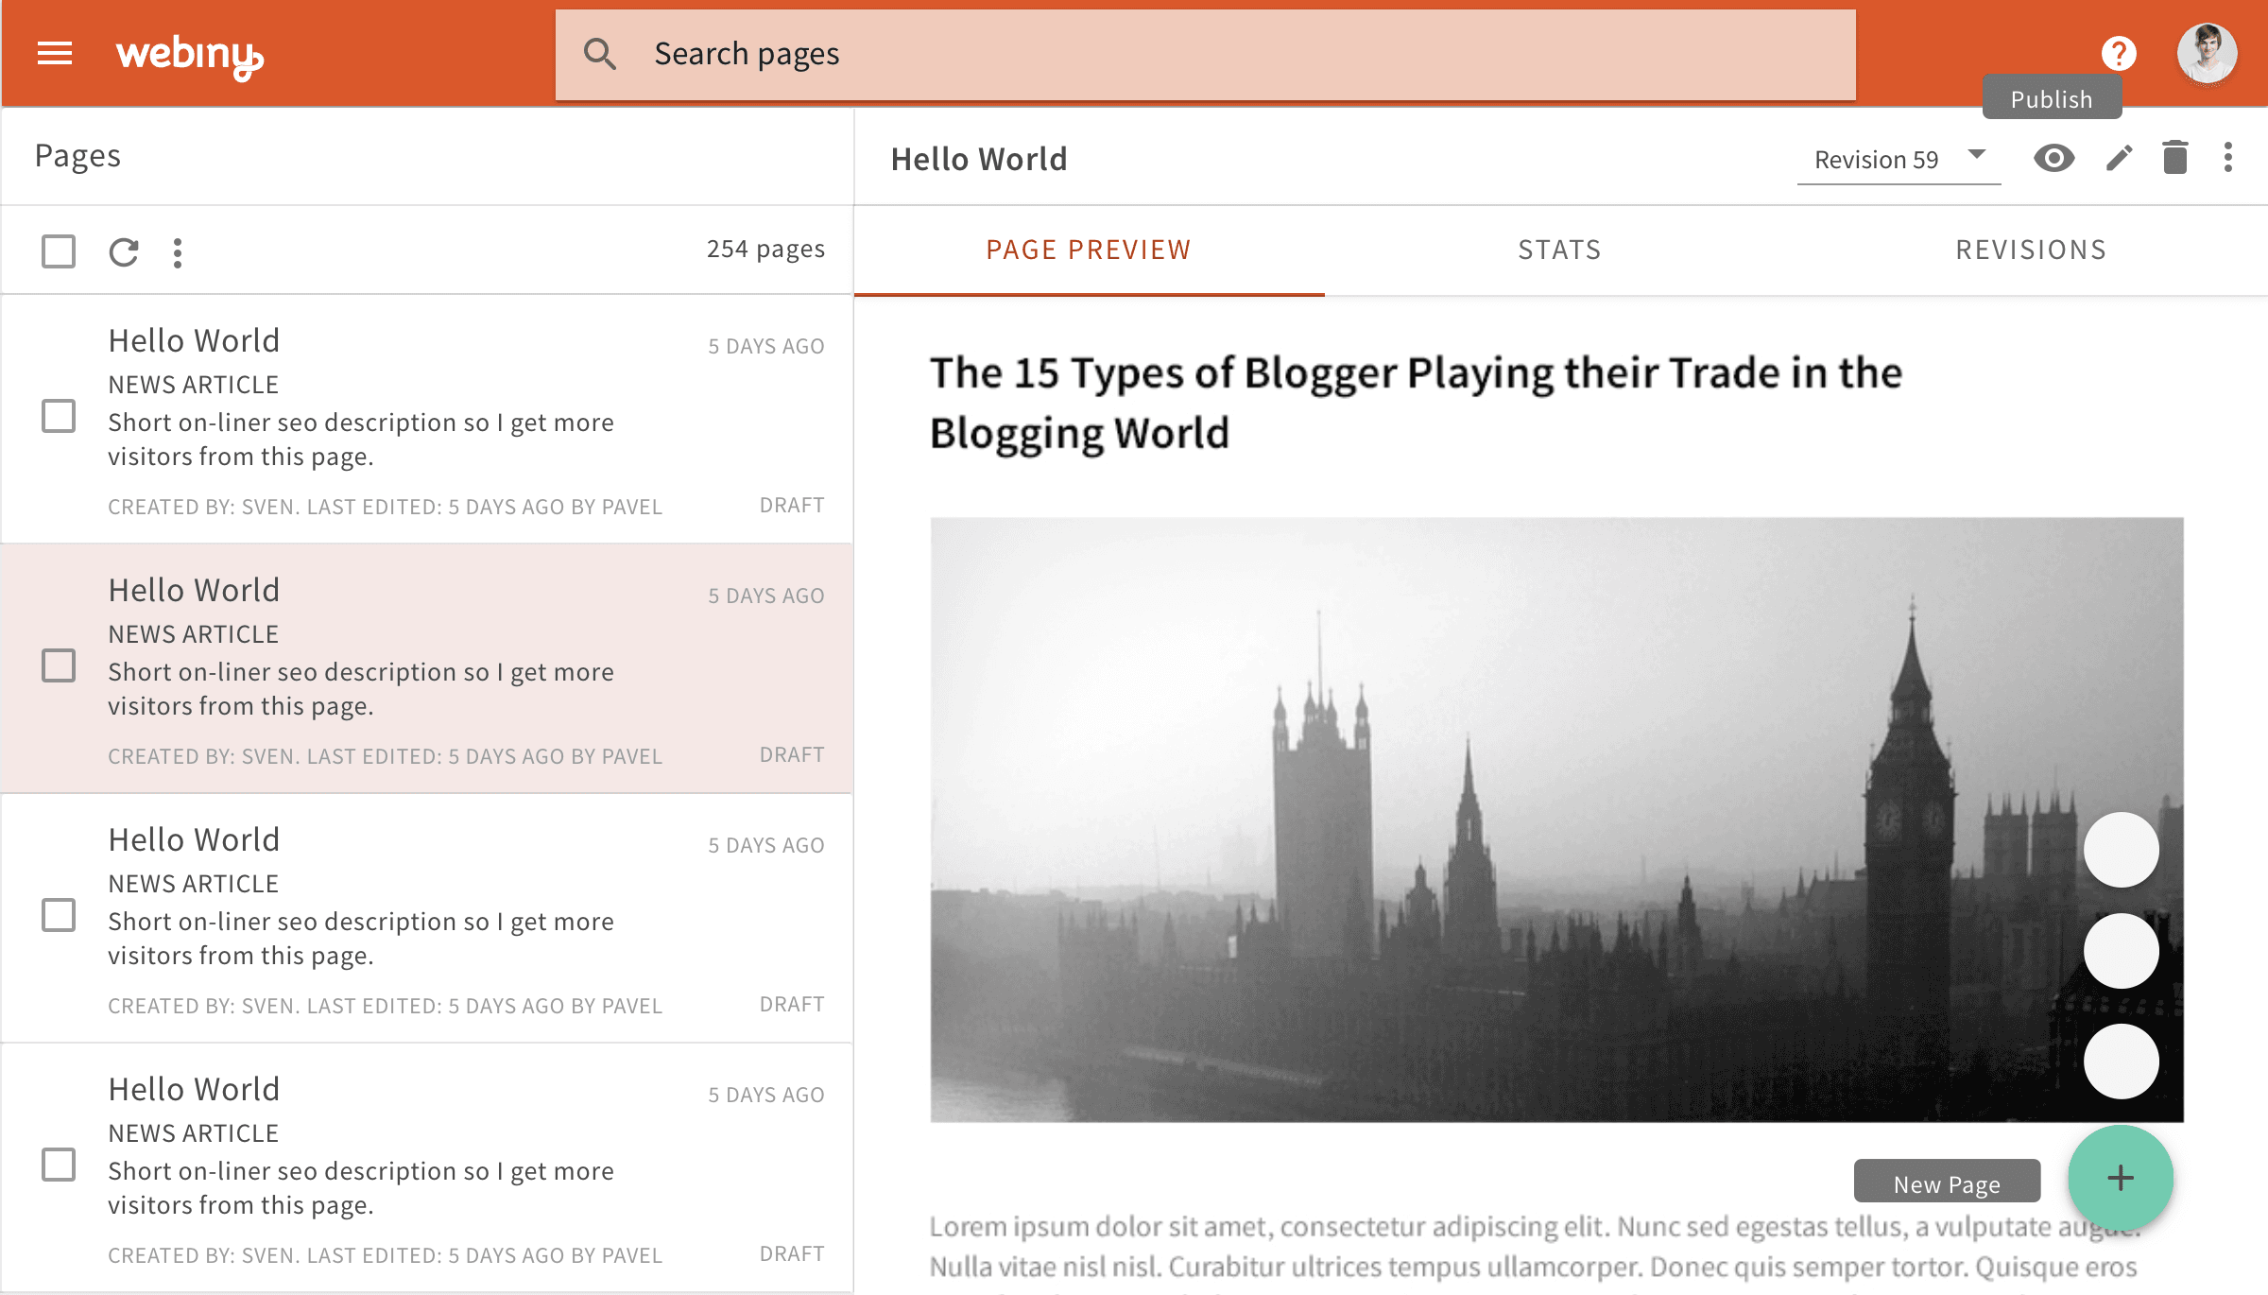Image resolution: width=2268 pixels, height=1295 pixels.
Task: Open the user avatar profile menu
Action: 2207,54
